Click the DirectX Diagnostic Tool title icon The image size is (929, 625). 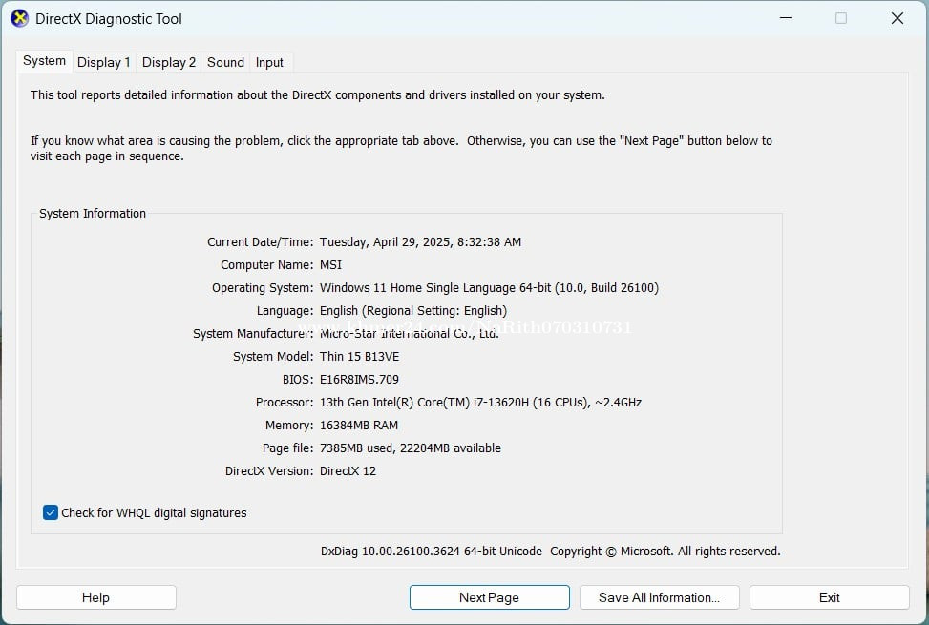click(19, 18)
